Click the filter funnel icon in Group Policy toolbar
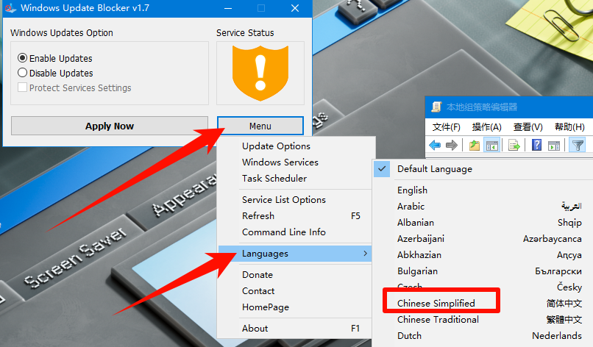This screenshot has height=347, width=593. pyautogui.click(x=578, y=145)
